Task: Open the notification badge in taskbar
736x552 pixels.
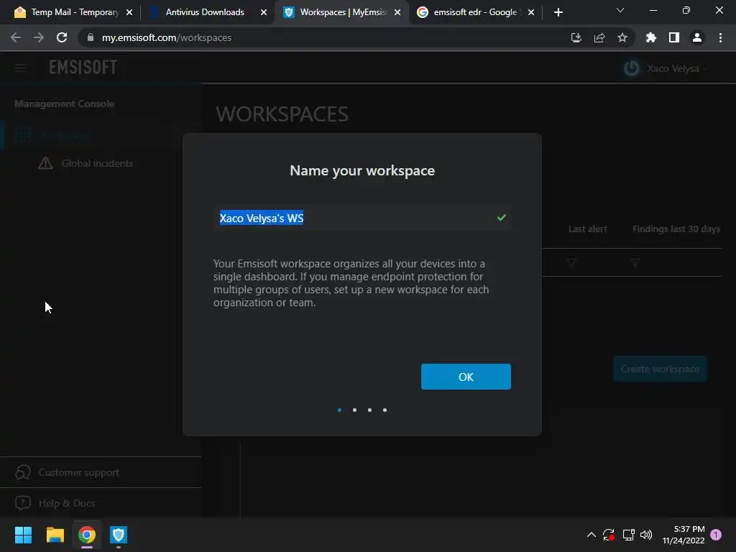Action: pyautogui.click(x=716, y=535)
